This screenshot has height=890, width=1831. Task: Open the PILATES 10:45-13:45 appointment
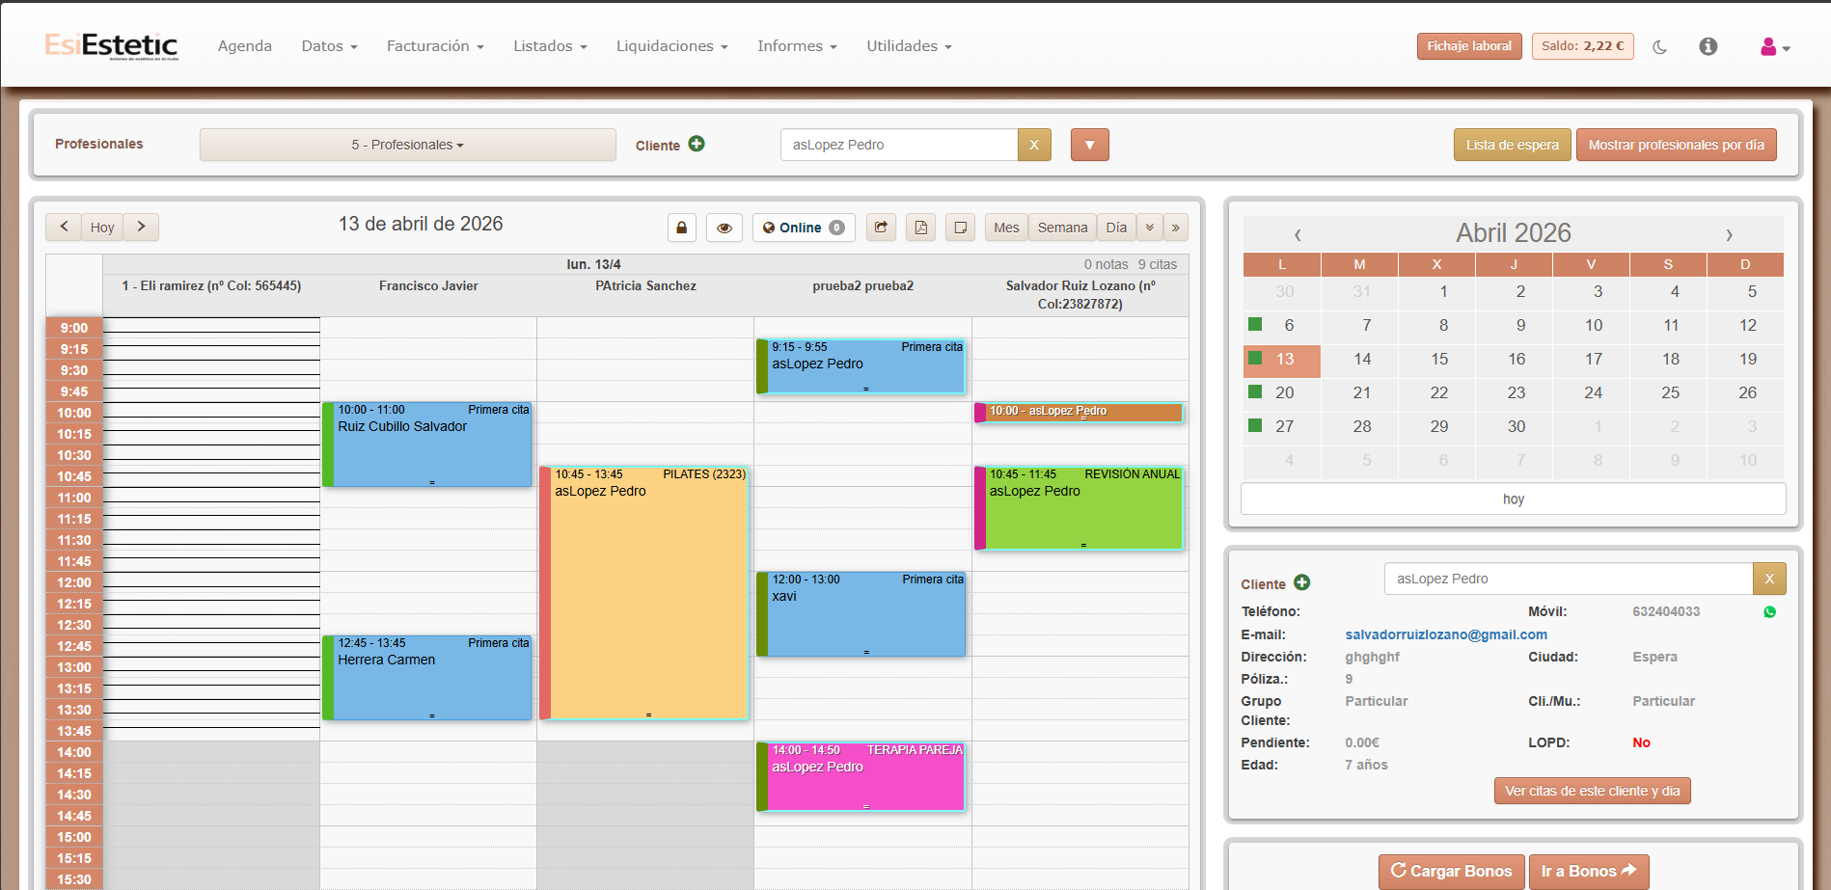click(644, 593)
